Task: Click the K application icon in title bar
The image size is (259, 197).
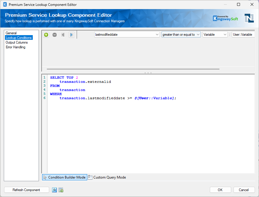Action: click(x=5, y=4)
